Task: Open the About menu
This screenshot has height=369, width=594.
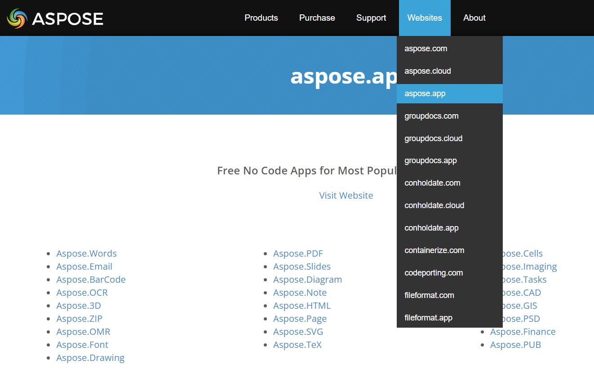Action: tap(474, 18)
